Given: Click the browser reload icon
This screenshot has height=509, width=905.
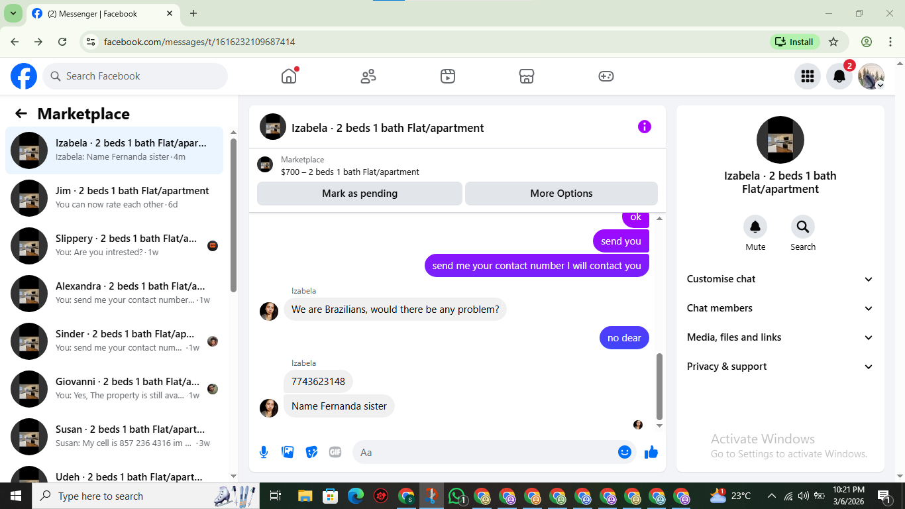Looking at the screenshot, I should click(62, 42).
